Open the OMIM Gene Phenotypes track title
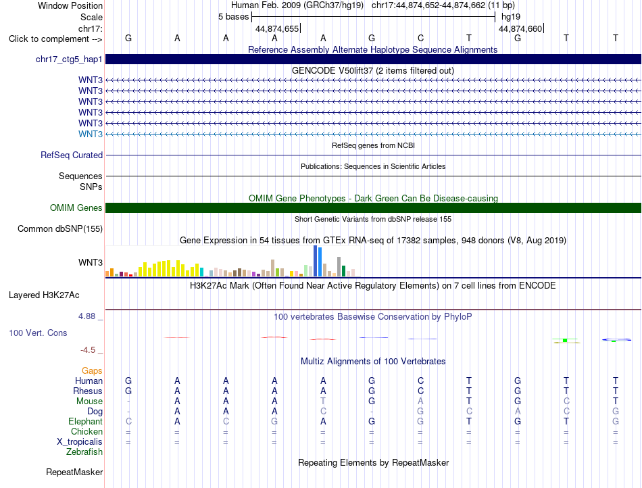 pos(373,198)
